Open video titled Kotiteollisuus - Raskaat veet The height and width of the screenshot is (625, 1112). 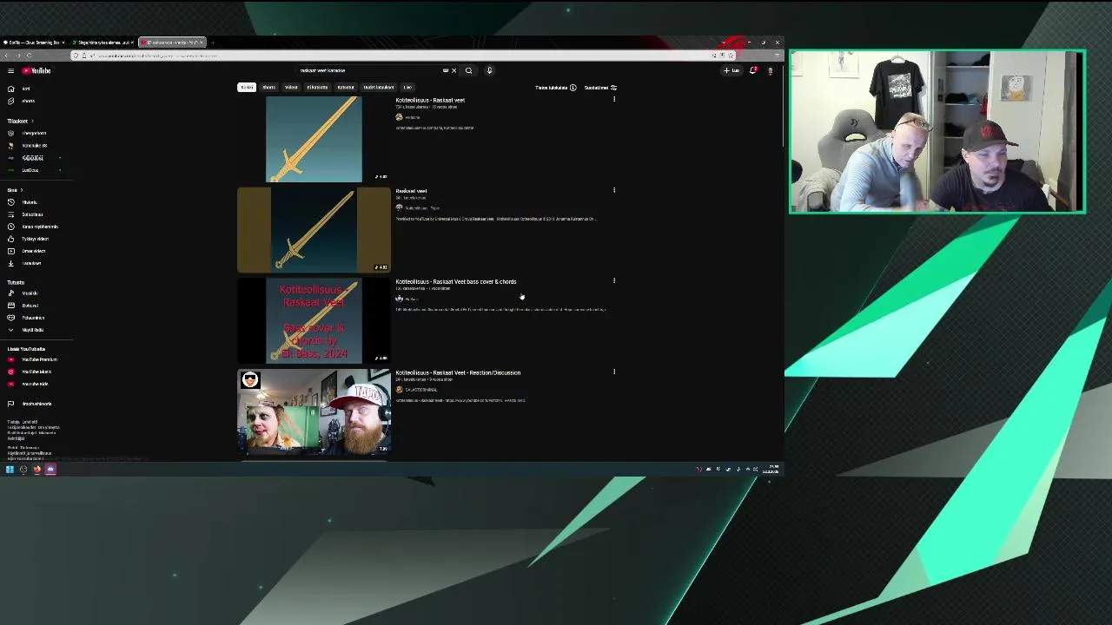click(430, 100)
